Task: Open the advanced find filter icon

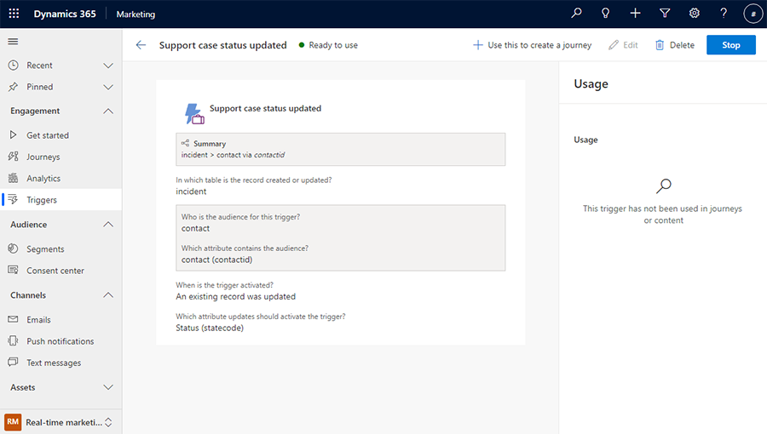Action: coord(665,14)
